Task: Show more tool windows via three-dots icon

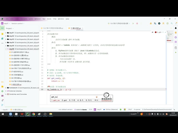Action: click(x=3, y=43)
